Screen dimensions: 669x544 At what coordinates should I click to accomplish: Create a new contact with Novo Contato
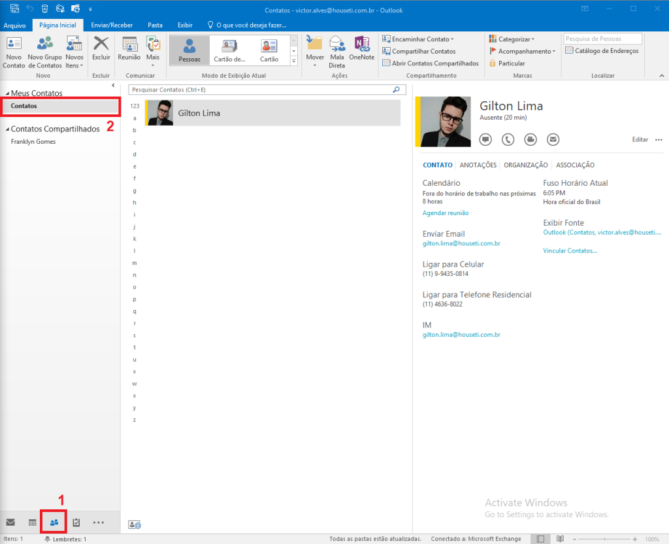(x=14, y=52)
